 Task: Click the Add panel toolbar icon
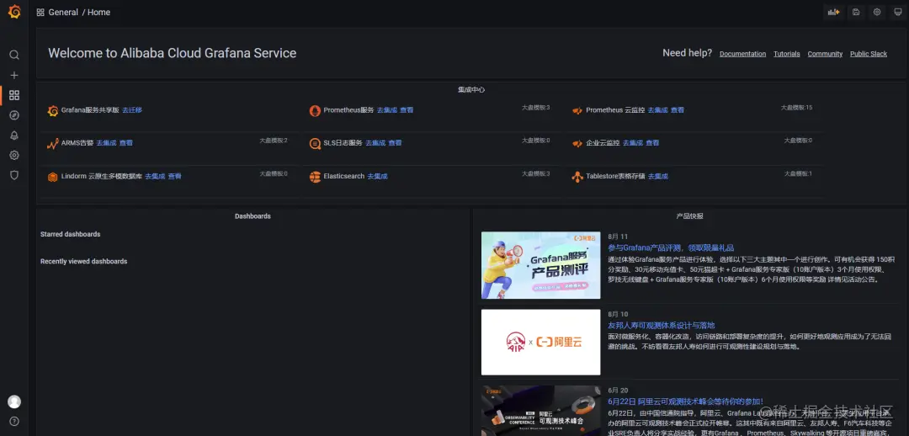[833, 12]
